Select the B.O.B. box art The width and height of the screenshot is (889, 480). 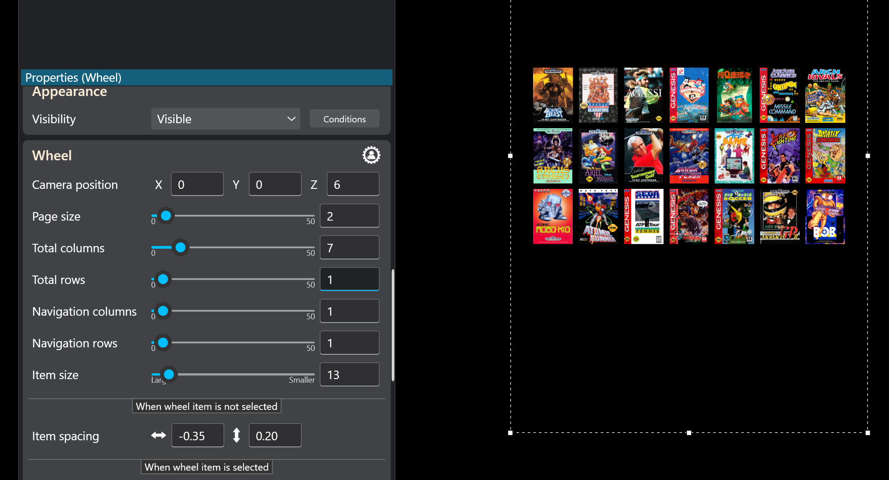[825, 217]
